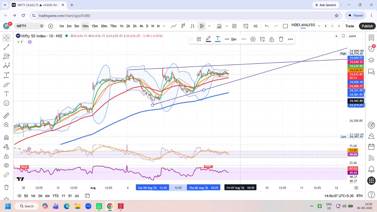The image size is (377, 212).
Task: Select the D daily timeframe
Action: 147,26
